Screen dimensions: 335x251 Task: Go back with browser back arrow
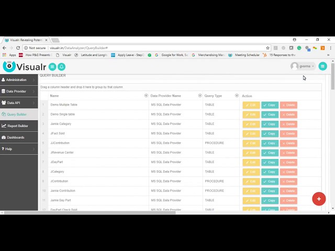tap(5, 48)
